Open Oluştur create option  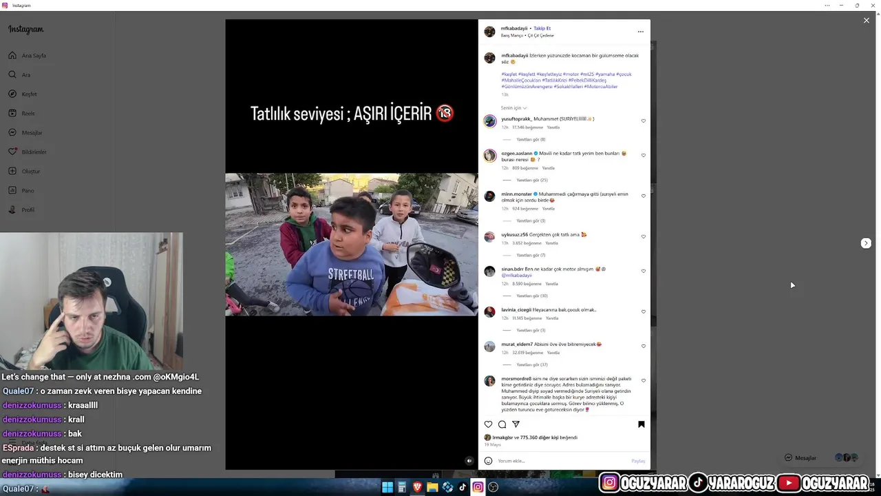tap(24, 171)
